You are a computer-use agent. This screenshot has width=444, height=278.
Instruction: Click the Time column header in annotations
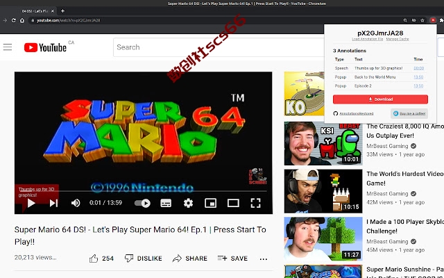[418, 60]
